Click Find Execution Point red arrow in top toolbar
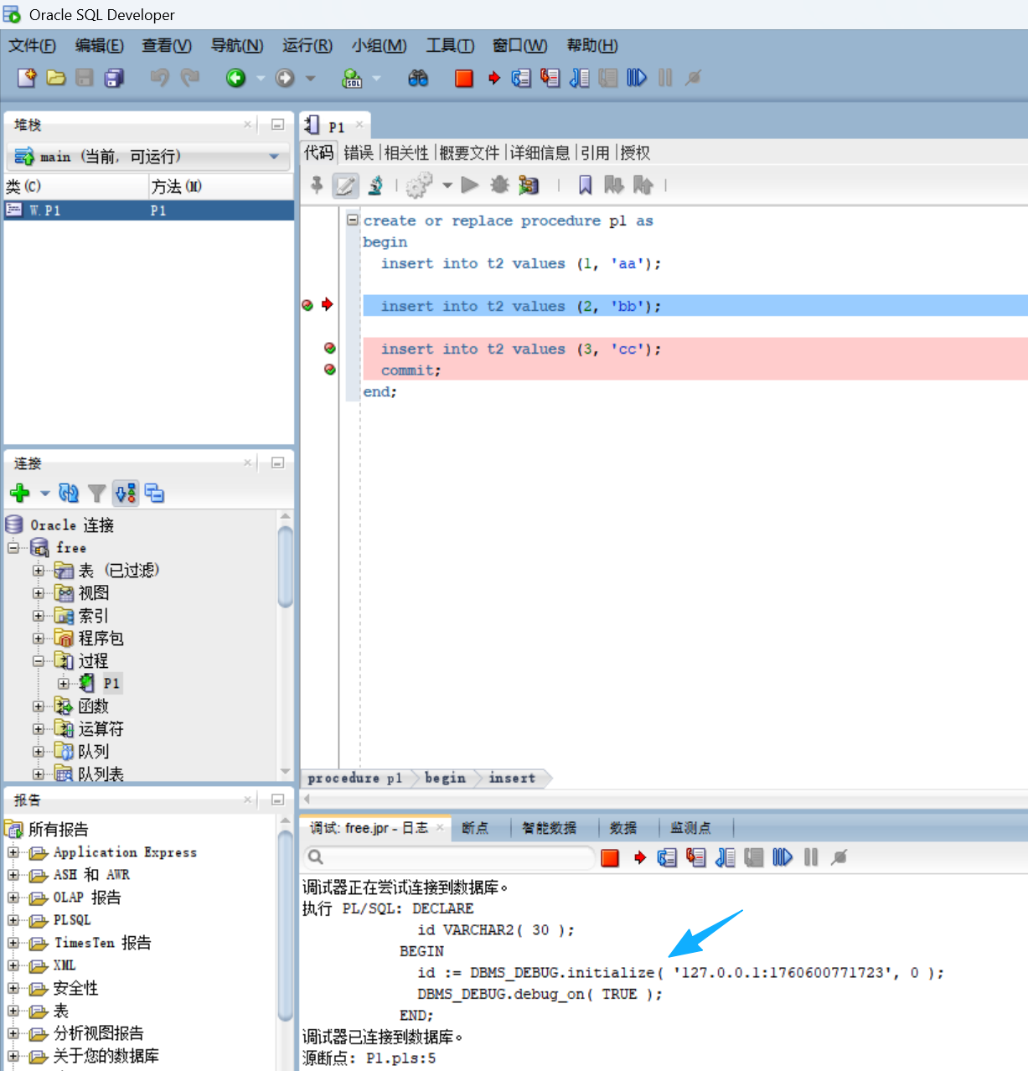This screenshot has height=1071, width=1028. coord(494,78)
